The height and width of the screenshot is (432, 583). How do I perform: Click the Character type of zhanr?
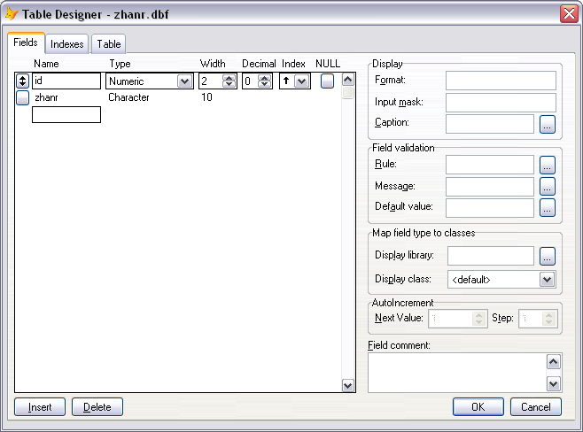[x=128, y=97]
